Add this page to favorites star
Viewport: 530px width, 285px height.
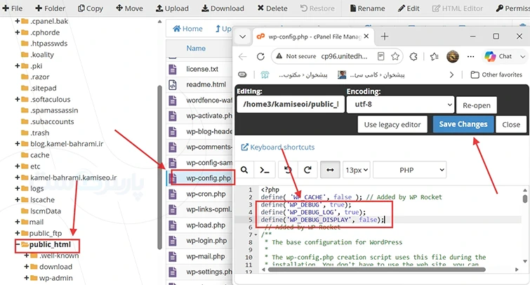coord(395,56)
